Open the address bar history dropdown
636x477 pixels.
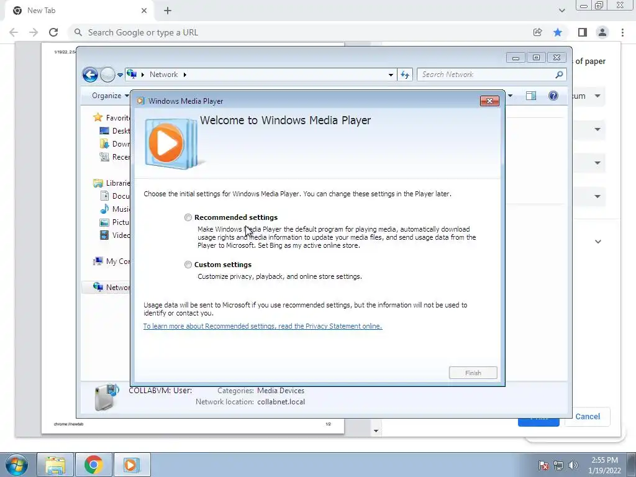pos(391,75)
